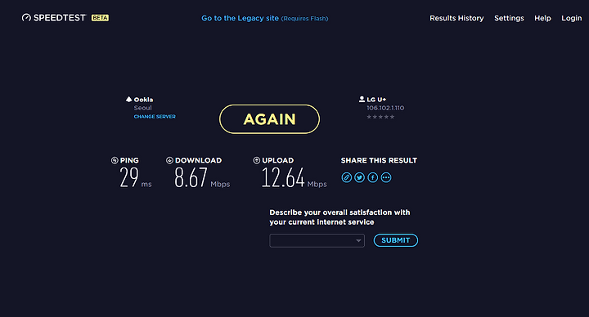Open more sharing options ellipsis icon
Viewport: 589px width, 317px height.
tap(386, 177)
